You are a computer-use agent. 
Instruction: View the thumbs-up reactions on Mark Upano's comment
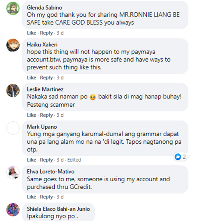click(x=180, y=157)
